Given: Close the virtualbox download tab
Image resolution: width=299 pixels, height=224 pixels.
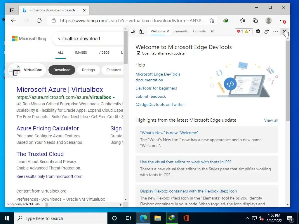Looking at the screenshot, I should click(84, 10).
